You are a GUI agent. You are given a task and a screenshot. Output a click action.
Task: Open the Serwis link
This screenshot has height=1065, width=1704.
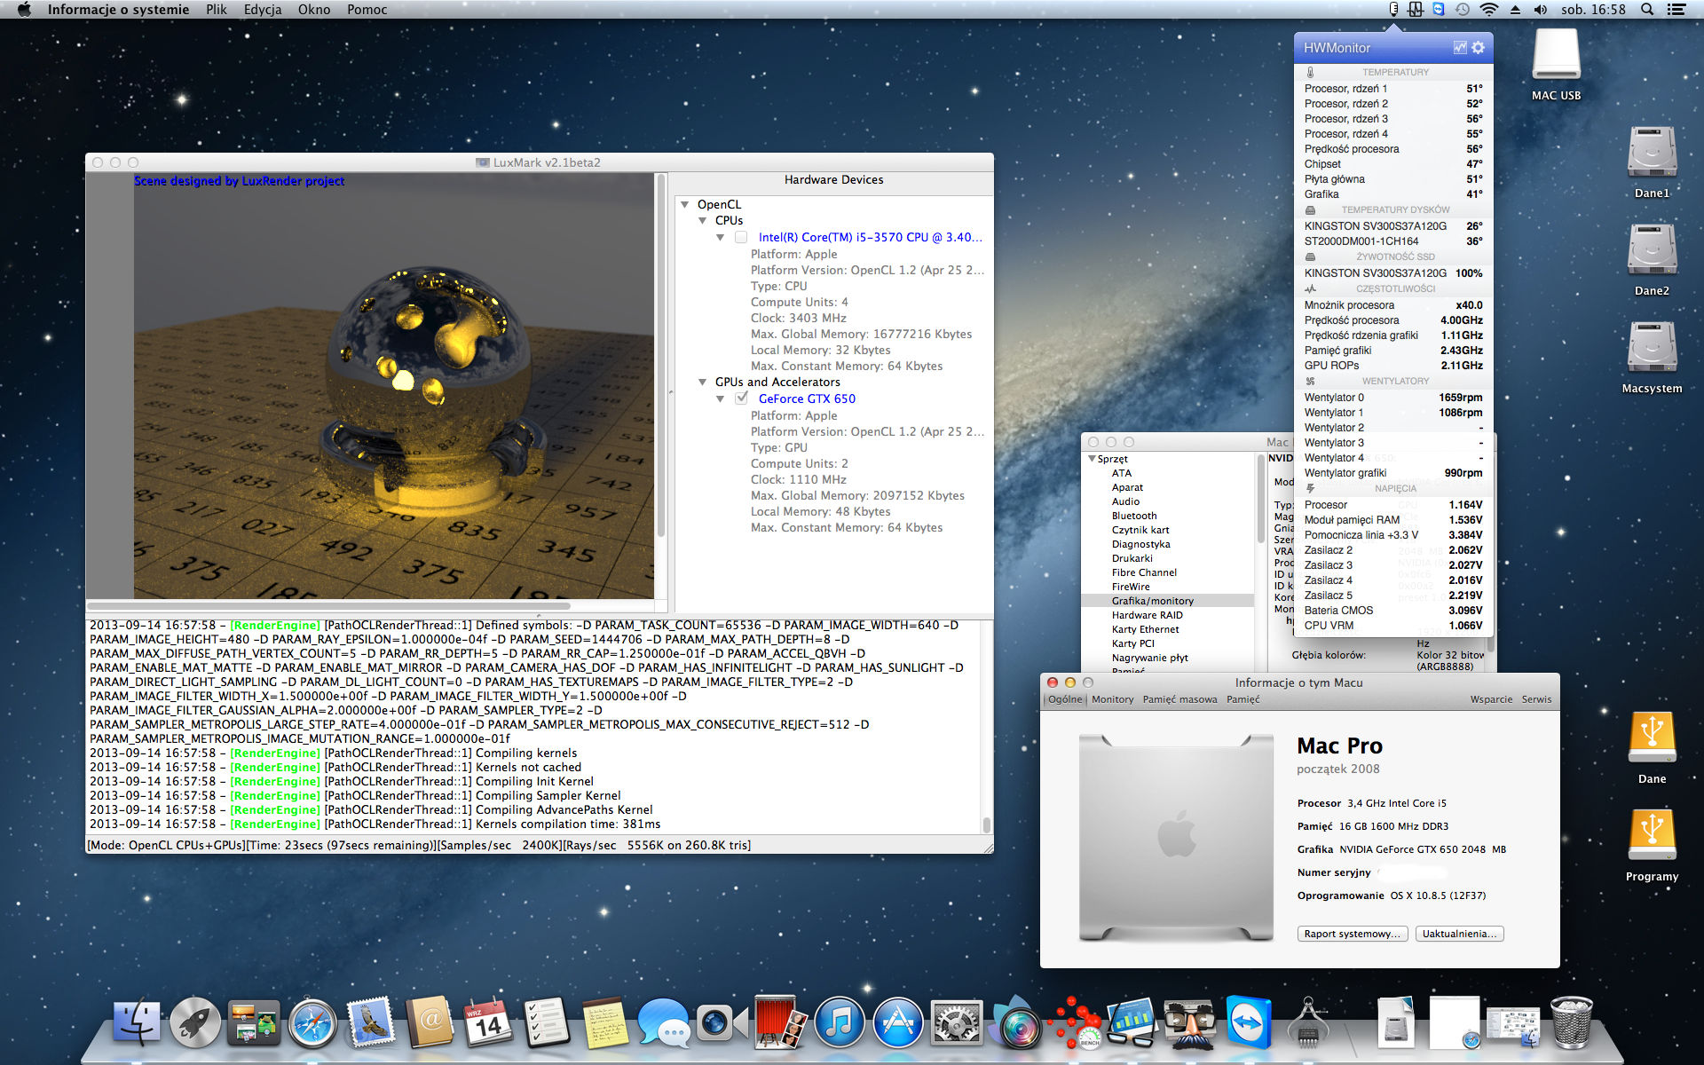[1536, 699]
